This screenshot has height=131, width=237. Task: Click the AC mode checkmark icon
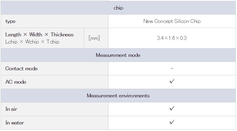click(x=172, y=81)
